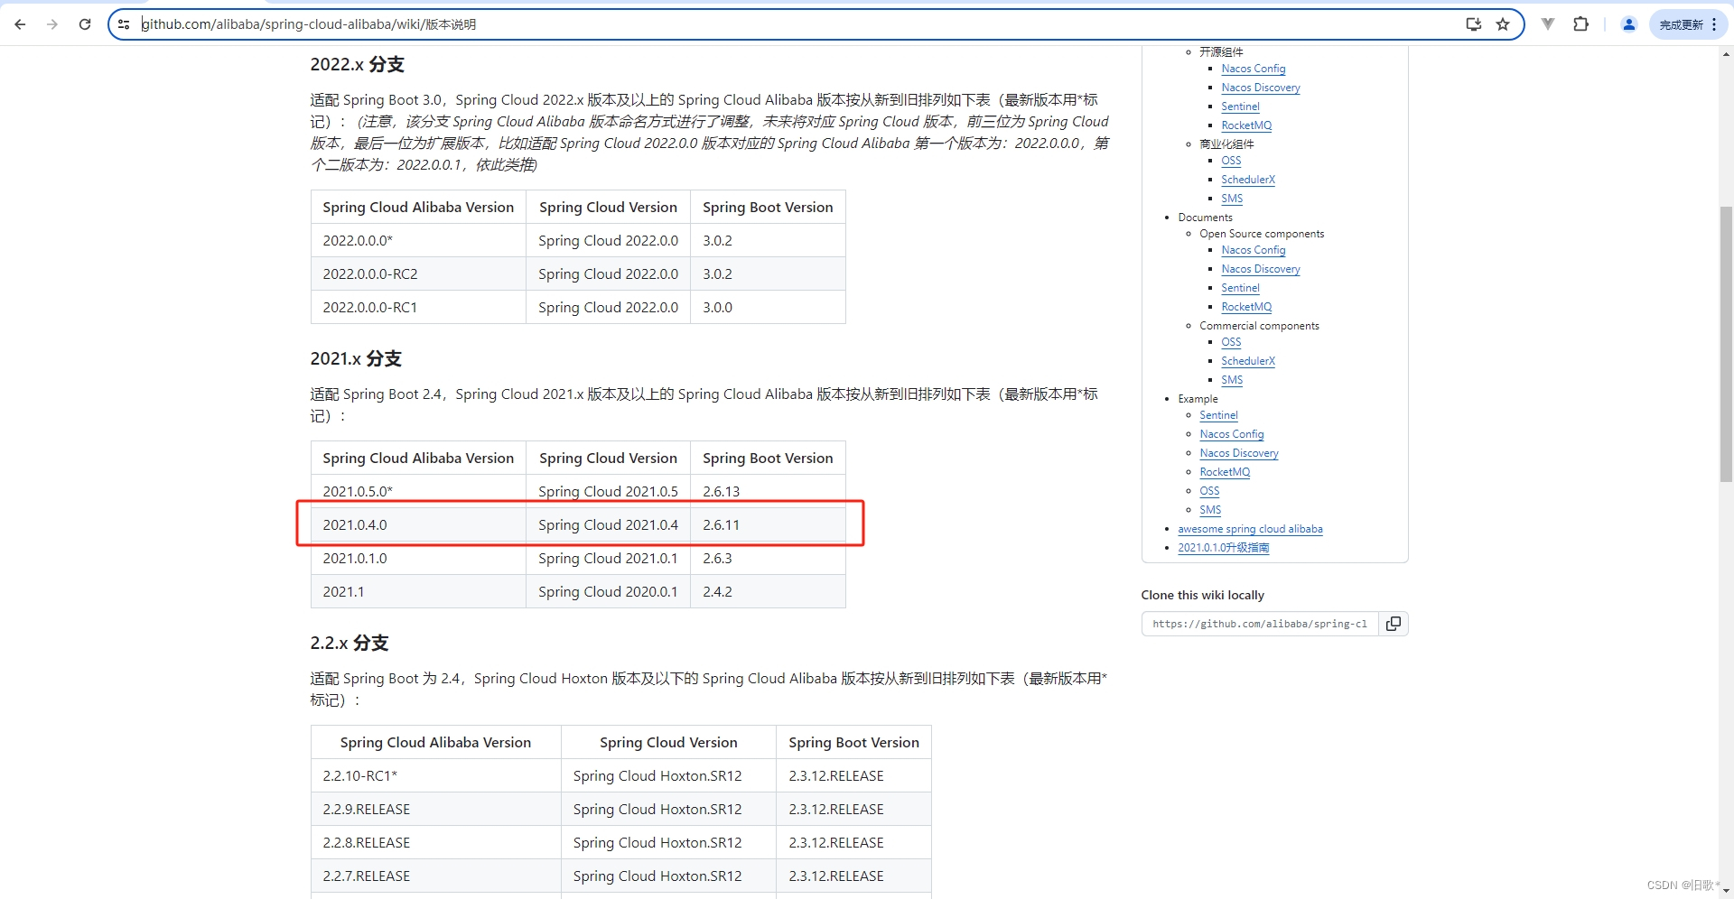Open the 2021.0.1.0升级指南 link

[1223, 548]
